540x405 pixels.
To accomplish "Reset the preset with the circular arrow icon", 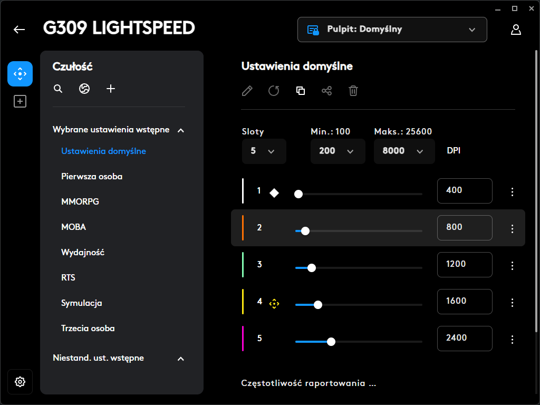I will 274,91.
